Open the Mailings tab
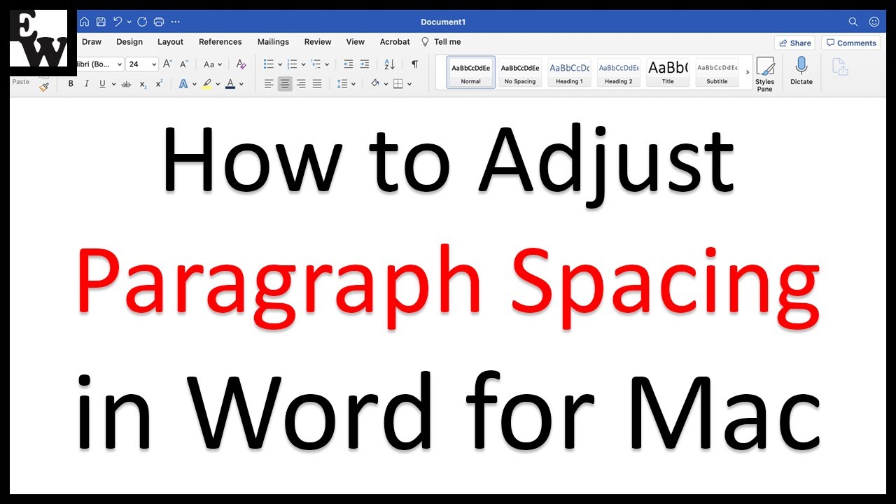This screenshot has height=504, width=896. pos(273,42)
